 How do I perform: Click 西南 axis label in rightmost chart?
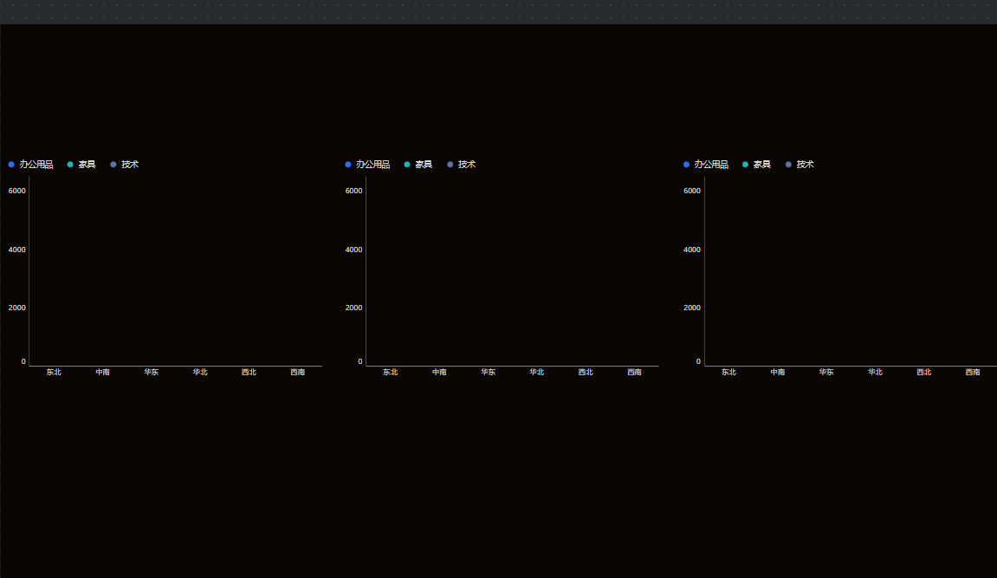coord(973,373)
